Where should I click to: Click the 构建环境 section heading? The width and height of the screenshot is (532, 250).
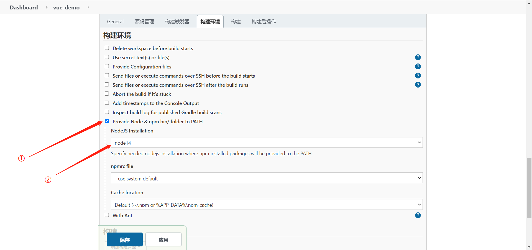[117, 35]
